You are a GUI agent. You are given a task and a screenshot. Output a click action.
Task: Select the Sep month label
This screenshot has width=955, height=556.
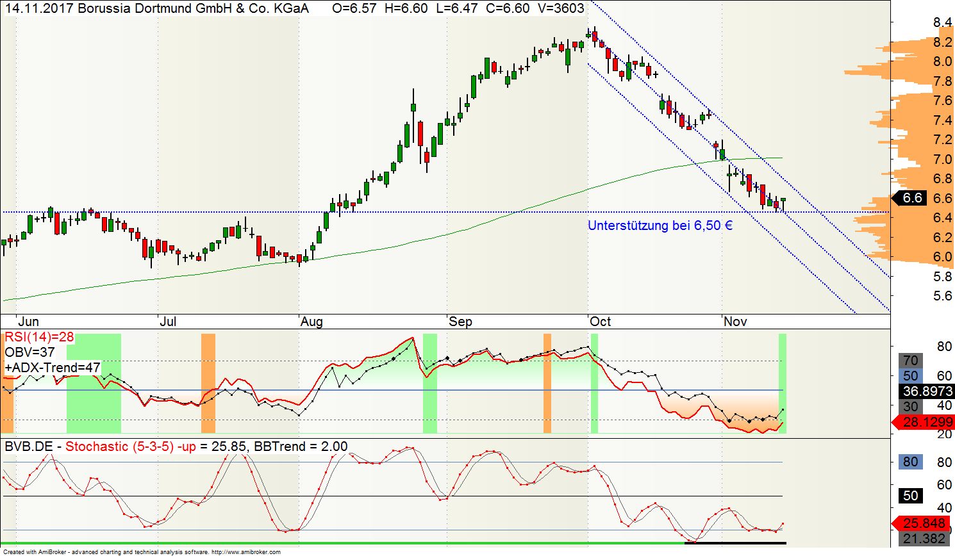[460, 322]
